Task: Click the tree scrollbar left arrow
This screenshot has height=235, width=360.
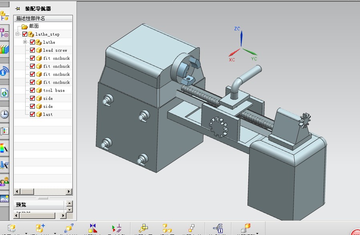Action: tap(17, 192)
